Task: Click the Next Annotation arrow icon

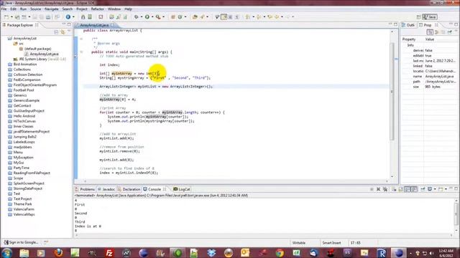Action: click(248, 17)
